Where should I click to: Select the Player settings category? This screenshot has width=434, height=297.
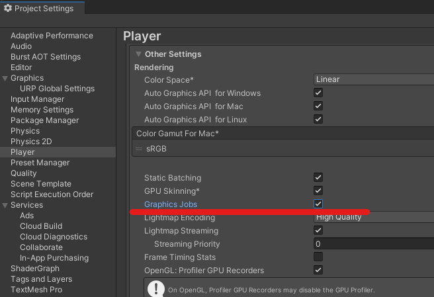[x=58, y=152]
